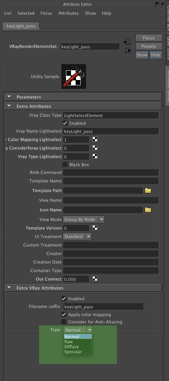The image size is (169, 381).
Task: Open the Ui Treatment dropdown
Action: tap(77, 236)
